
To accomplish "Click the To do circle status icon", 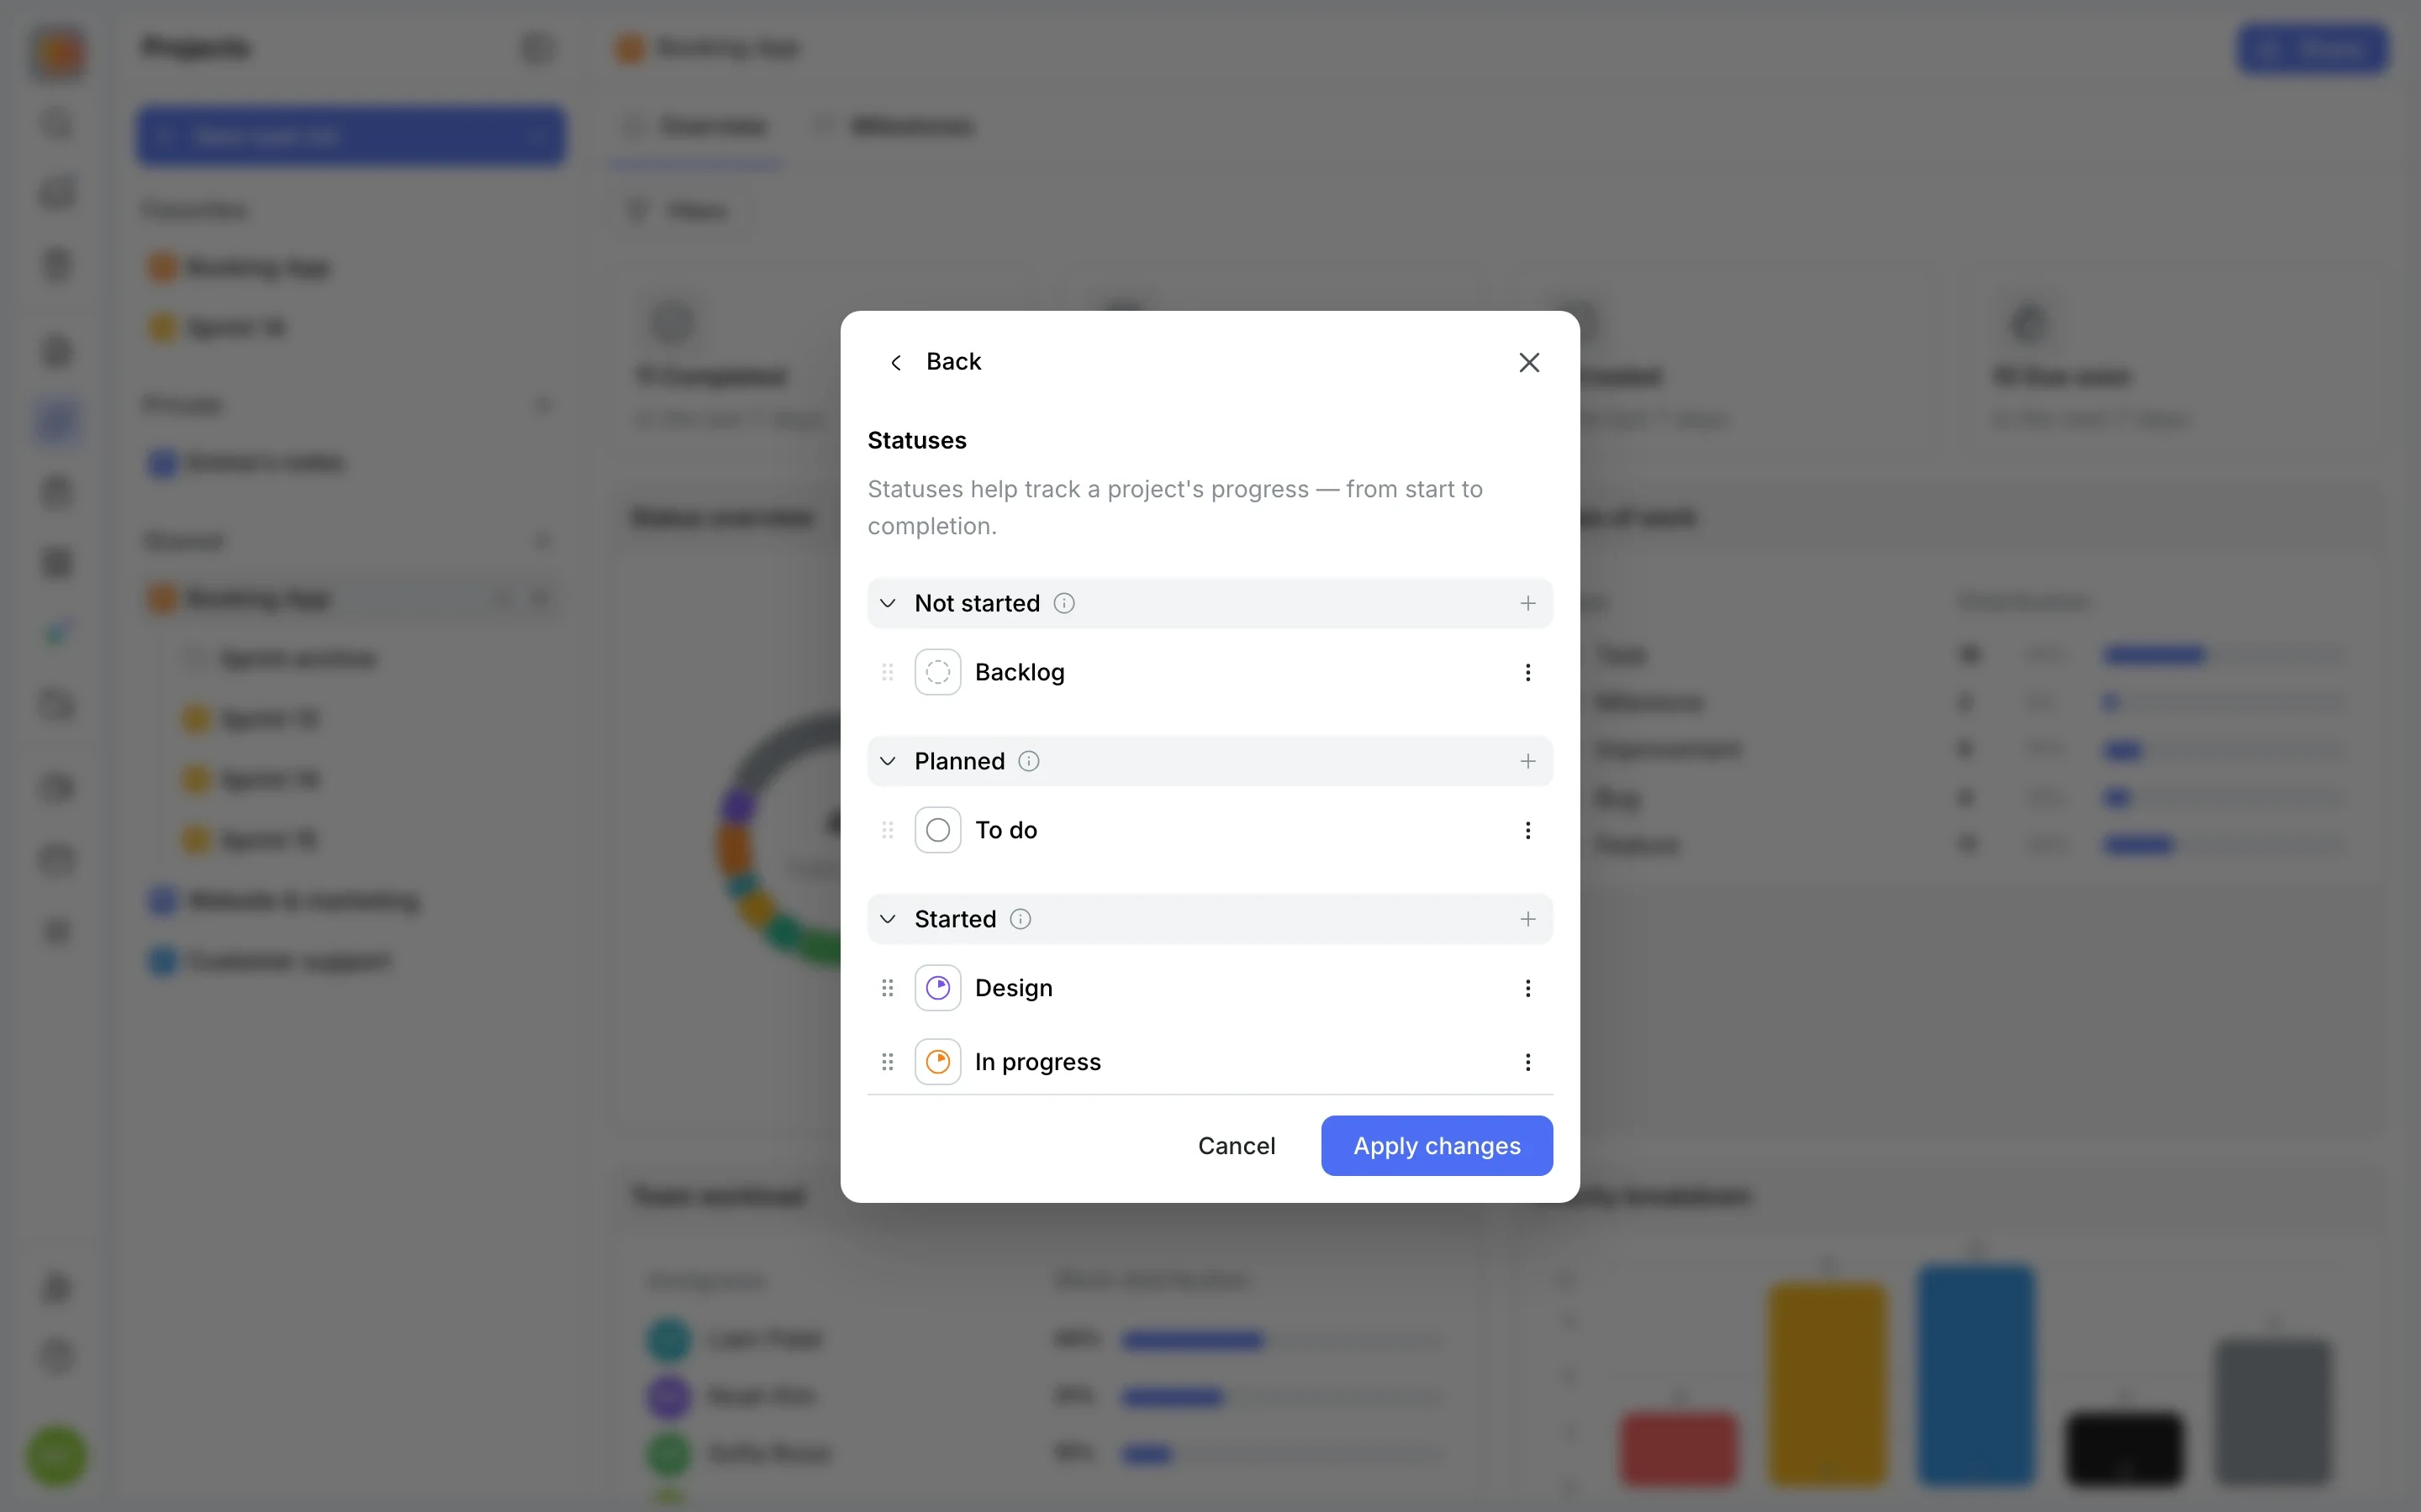I will (937, 830).
